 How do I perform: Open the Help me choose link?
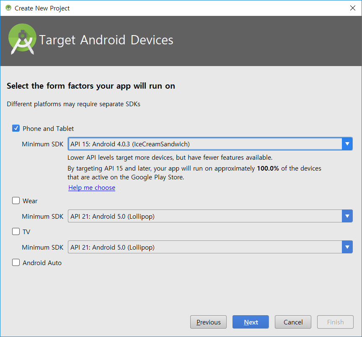(x=92, y=187)
